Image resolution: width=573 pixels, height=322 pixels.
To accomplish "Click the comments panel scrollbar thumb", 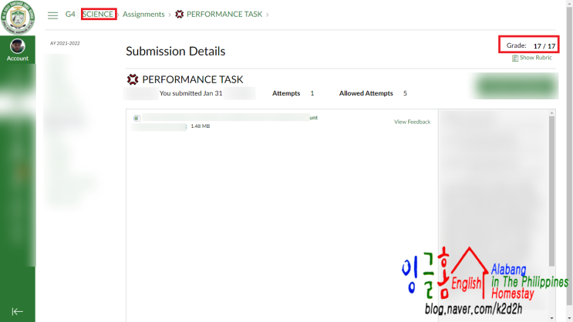I will point(551,191).
